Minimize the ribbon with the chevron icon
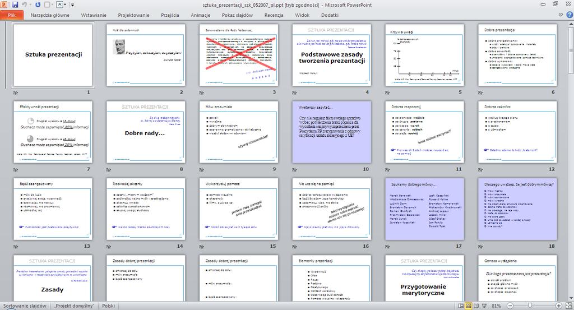This screenshot has width=574, height=310. point(561,15)
